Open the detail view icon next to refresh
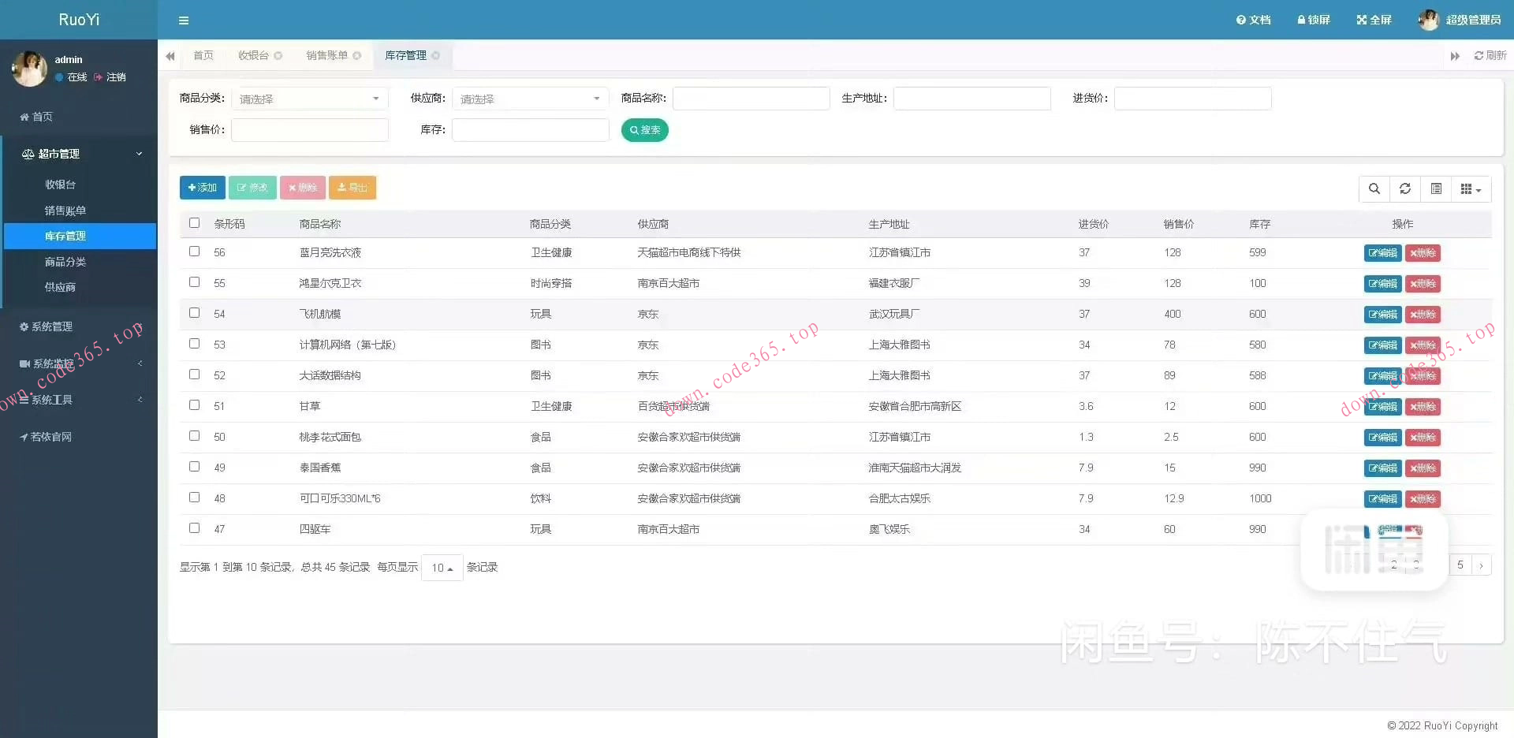 coord(1436,188)
